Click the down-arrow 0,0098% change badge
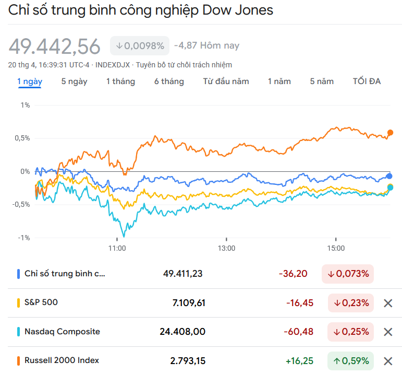 pyautogui.click(x=140, y=45)
